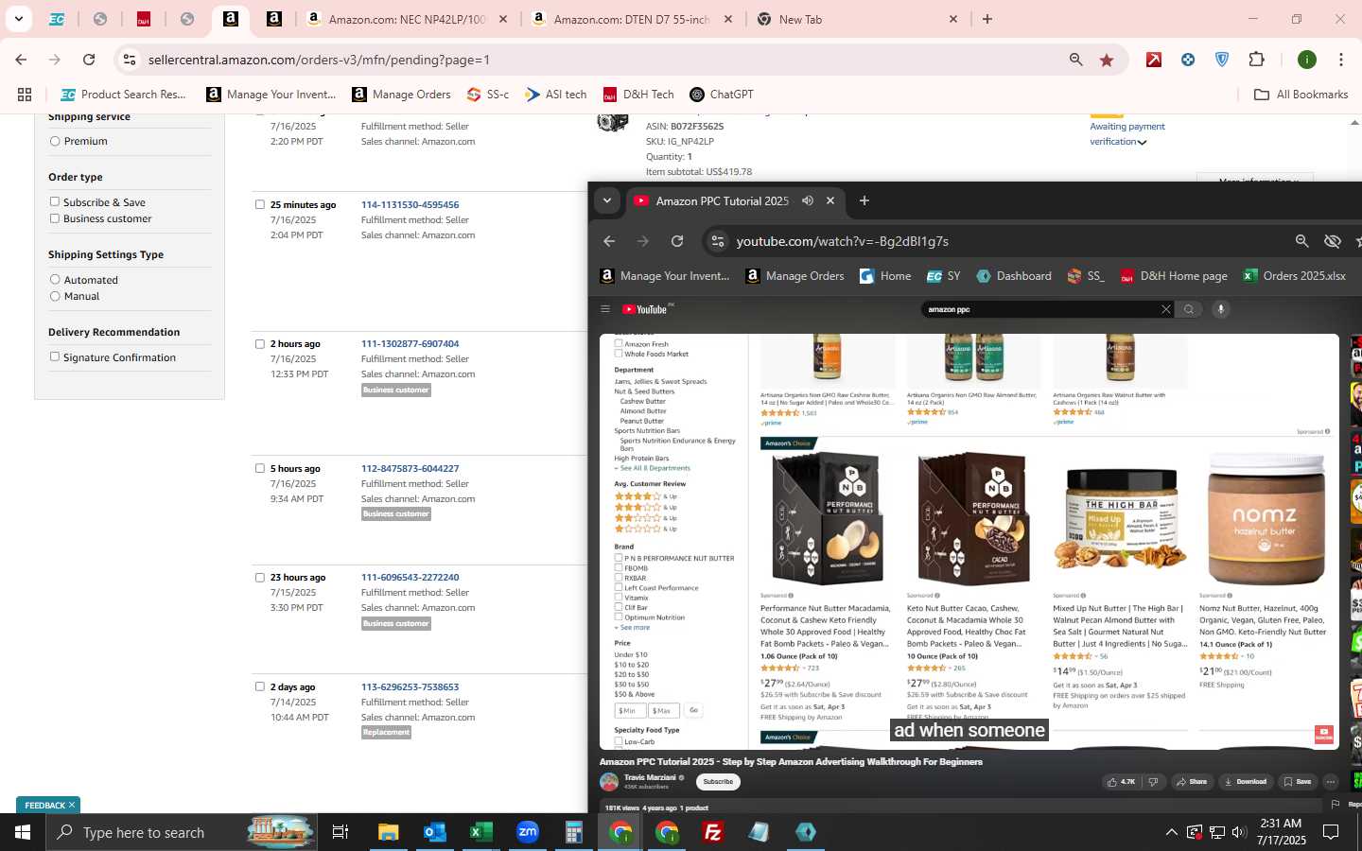This screenshot has width=1362, height=851.
Task: Enable Signature Confirmation filter
Action: [55, 356]
